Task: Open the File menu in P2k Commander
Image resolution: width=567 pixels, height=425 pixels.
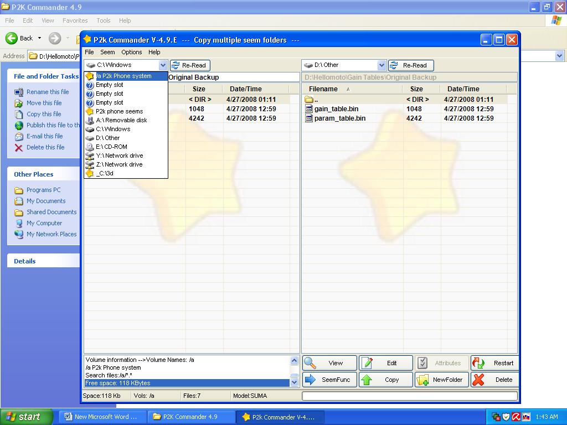Action: click(x=89, y=52)
